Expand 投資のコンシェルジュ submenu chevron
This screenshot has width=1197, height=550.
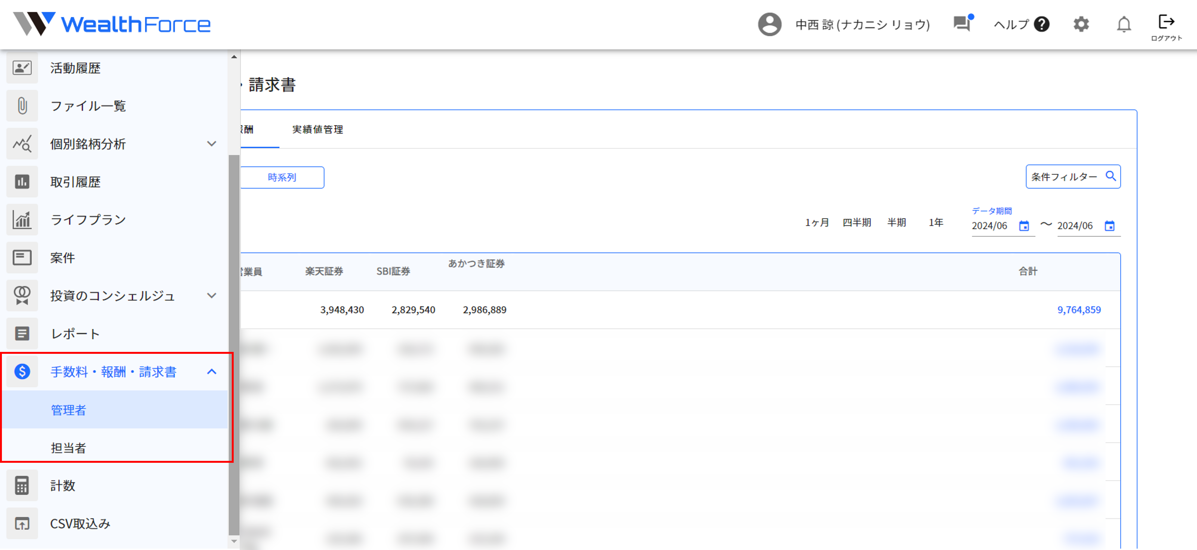(x=211, y=296)
